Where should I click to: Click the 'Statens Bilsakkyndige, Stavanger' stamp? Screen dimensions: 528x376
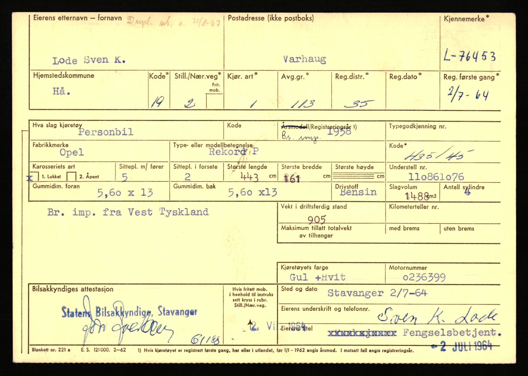[129, 312]
